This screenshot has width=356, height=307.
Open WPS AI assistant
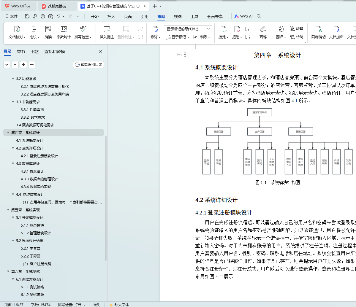(243, 16)
